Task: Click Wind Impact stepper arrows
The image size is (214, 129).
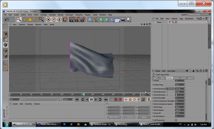Action: point(184,110)
